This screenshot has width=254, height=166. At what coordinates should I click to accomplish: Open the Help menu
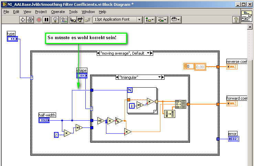tap(102, 12)
